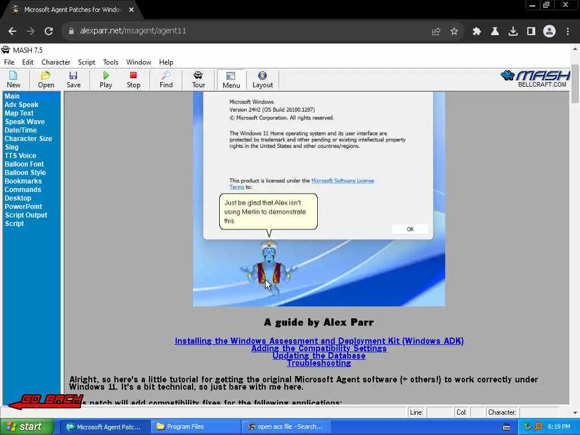Screen dimensions: 580x435
Task: Open Speak Wave in the sidebar
Action: 25,122
